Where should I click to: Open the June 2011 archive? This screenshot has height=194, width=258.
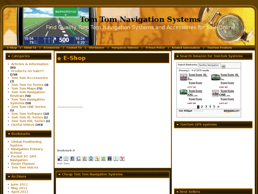pos(20,184)
